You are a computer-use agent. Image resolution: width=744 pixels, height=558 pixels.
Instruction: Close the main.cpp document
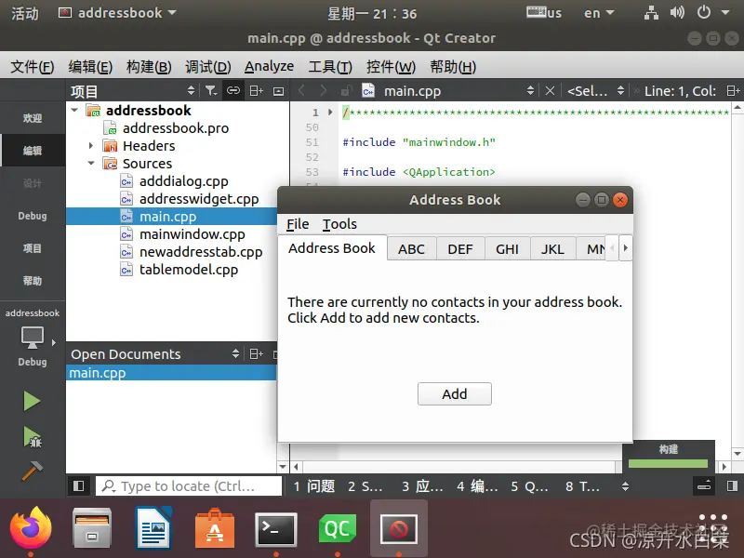coord(550,90)
